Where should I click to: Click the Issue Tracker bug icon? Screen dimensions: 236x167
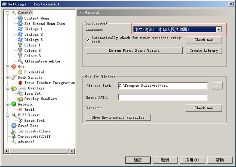click(20, 83)
